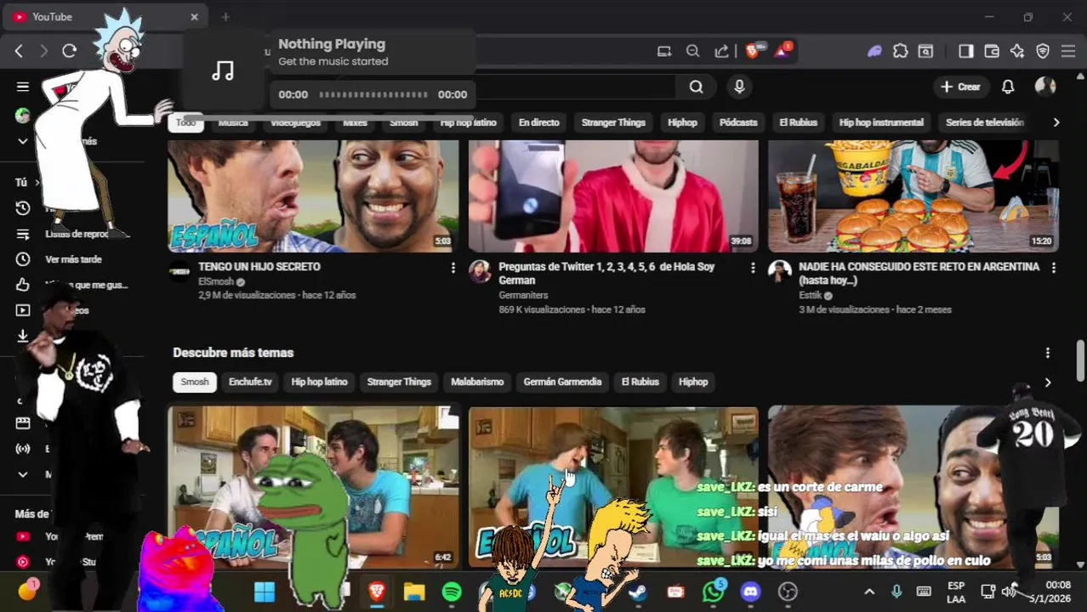Open the extensions puzzle-piece icon
The height and width of the screenshot is (612, 1087).
point(901,51)
